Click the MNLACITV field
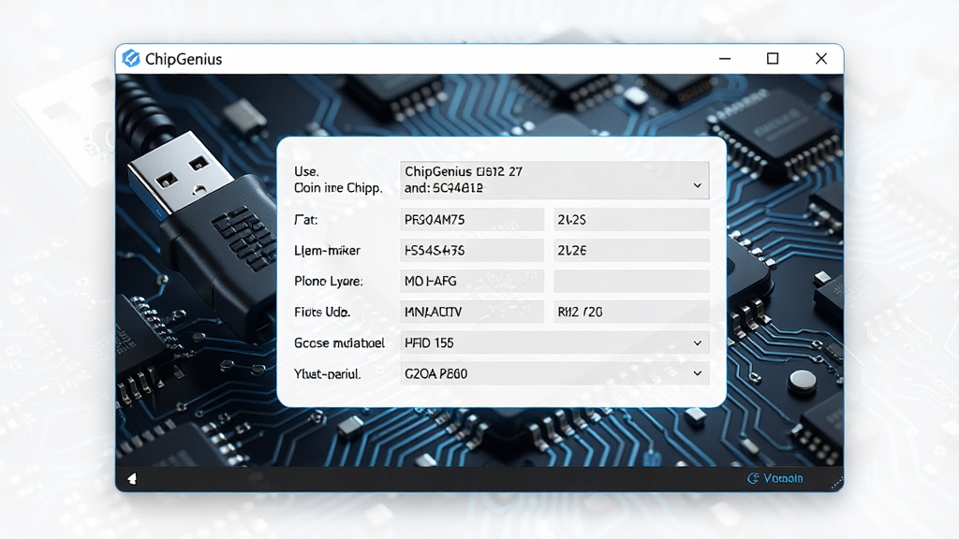 tap(472, 312)
